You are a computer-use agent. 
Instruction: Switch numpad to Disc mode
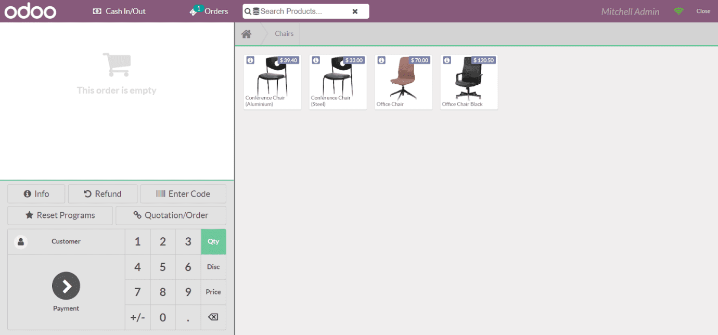(x=213, y=267)
